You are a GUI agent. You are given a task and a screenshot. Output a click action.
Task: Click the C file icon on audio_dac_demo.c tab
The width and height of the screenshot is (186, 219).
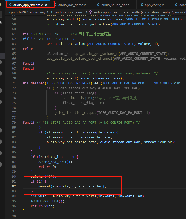tap(55, 5)
